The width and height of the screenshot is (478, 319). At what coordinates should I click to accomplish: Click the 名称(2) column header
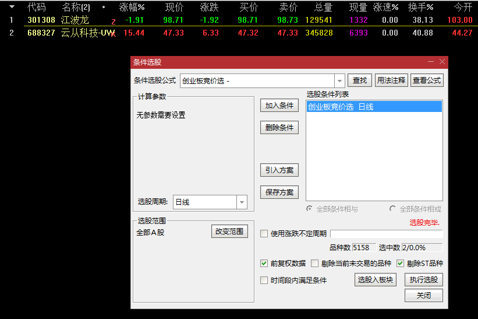76,7
